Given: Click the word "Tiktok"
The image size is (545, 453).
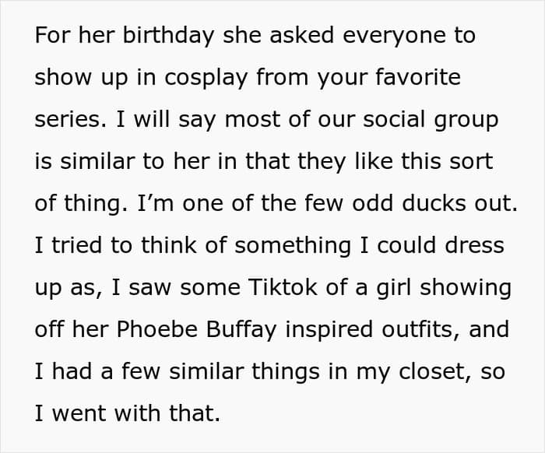Looking at the screenshot, I should (x=283, y=287).
